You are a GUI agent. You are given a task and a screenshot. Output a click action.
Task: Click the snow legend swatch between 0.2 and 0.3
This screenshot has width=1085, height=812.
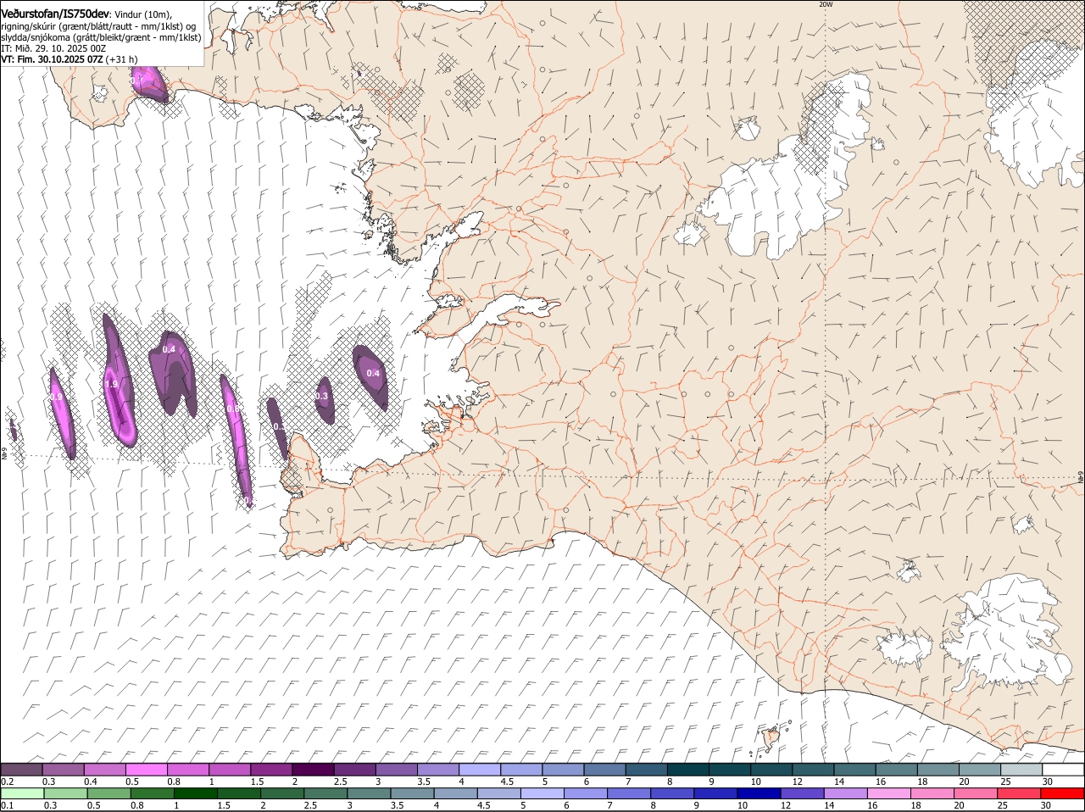pyautogui.click(x=22, y=770)
